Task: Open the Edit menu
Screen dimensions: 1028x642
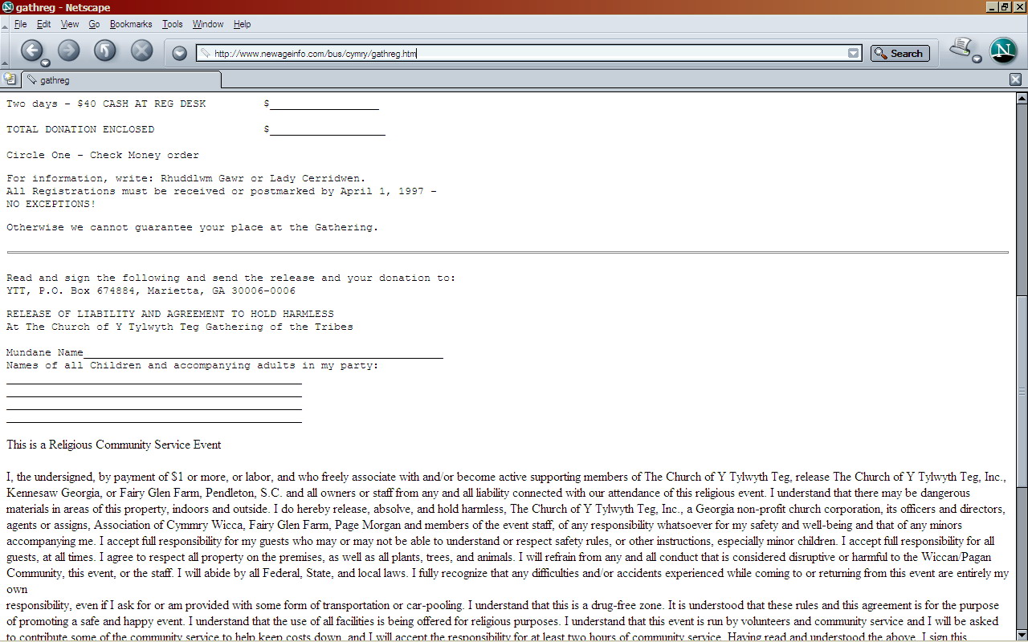Action: click(x=43, y=24)
